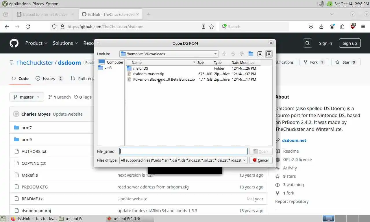Expand GitHub Product menu

pyautogui.click(x=36, y=43)
